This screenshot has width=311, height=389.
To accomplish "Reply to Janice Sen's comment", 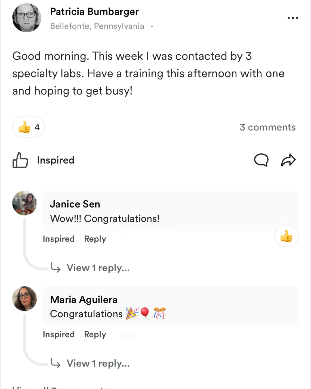I will 95,239.
